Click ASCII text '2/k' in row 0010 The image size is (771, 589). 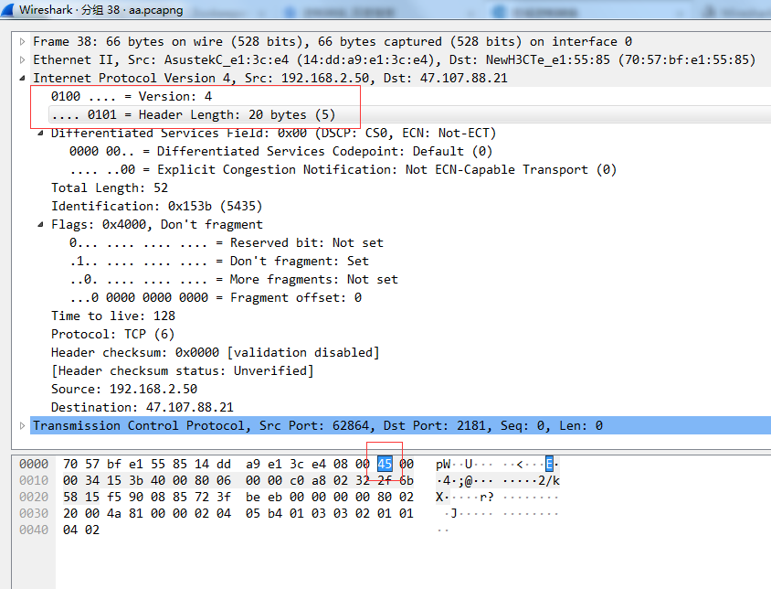coord(549,481)
